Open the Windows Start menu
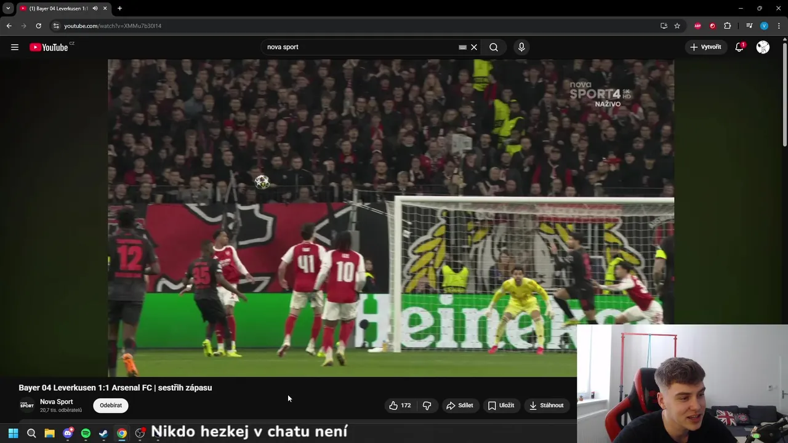 coord(13,433)
